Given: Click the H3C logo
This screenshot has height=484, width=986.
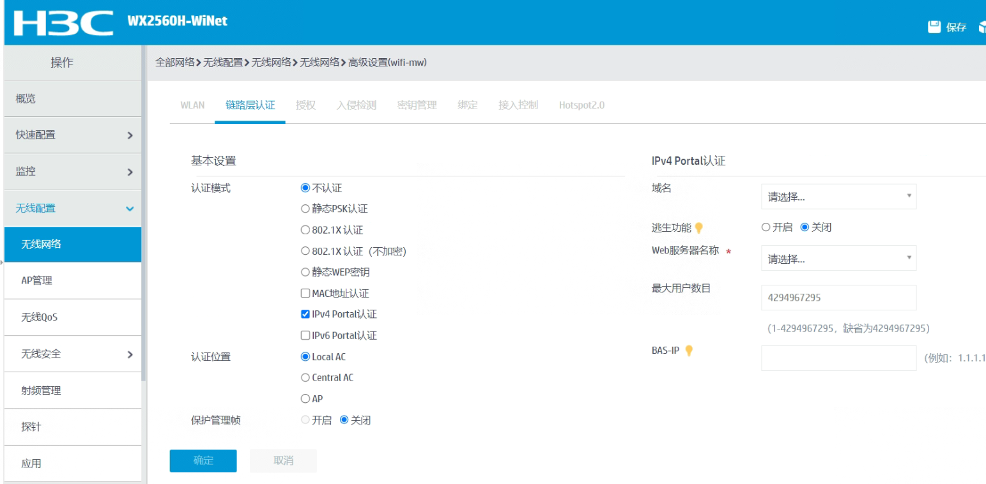Looking at the screenshot, I should [63, 23].
